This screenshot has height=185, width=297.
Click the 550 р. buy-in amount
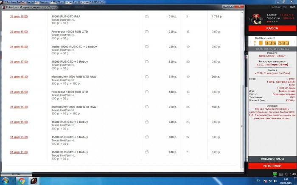pos(173,92)
